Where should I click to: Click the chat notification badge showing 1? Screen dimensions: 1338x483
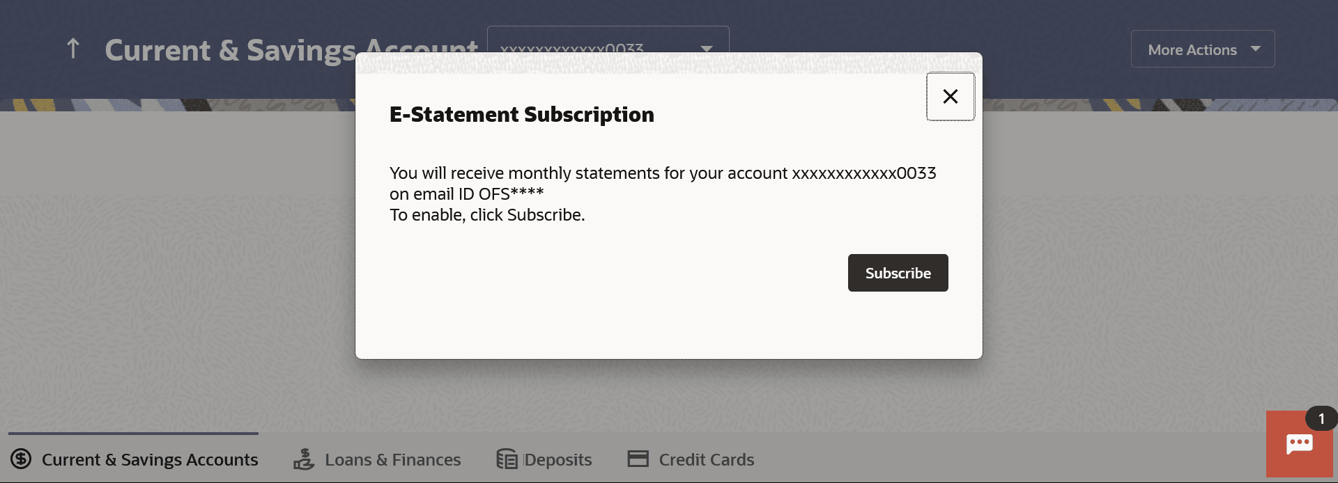pyautogui.click(x=1321, y=419)
